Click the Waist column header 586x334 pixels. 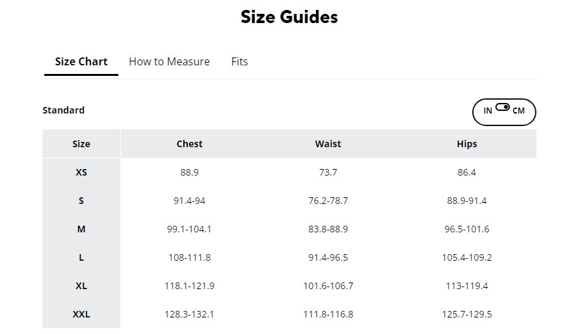point(328,144)
